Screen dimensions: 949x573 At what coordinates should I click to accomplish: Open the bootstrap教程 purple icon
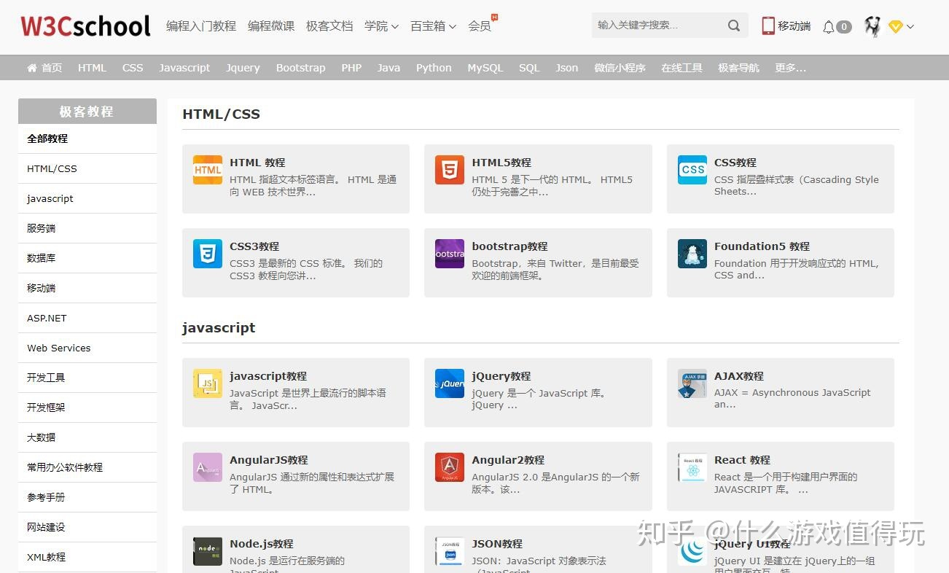450,254
